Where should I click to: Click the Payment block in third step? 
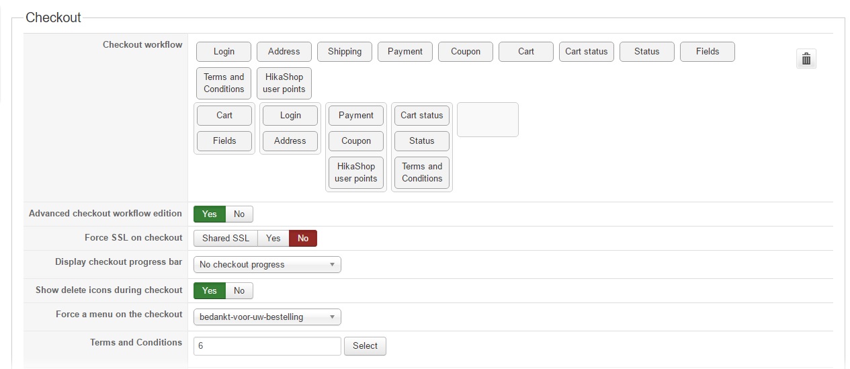pos(355,116)
